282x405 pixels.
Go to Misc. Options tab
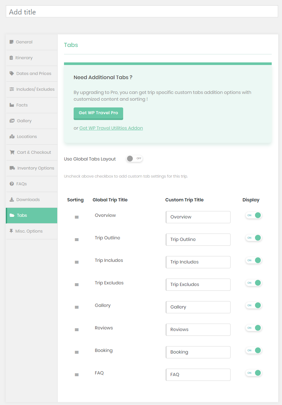point(29,231)
